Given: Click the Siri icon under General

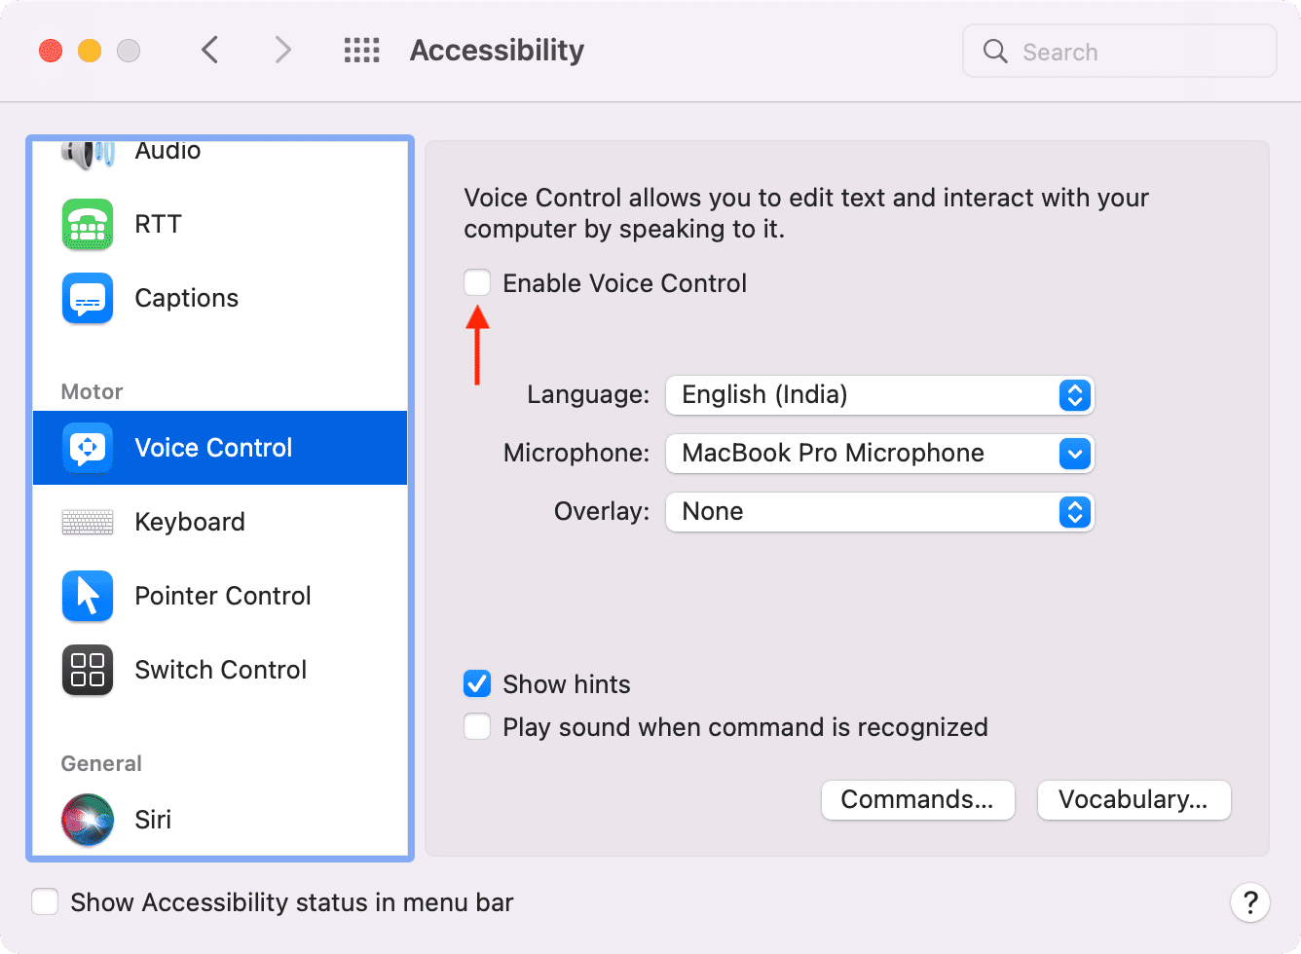Looking at the screenshot, I should tap(88, 820).
